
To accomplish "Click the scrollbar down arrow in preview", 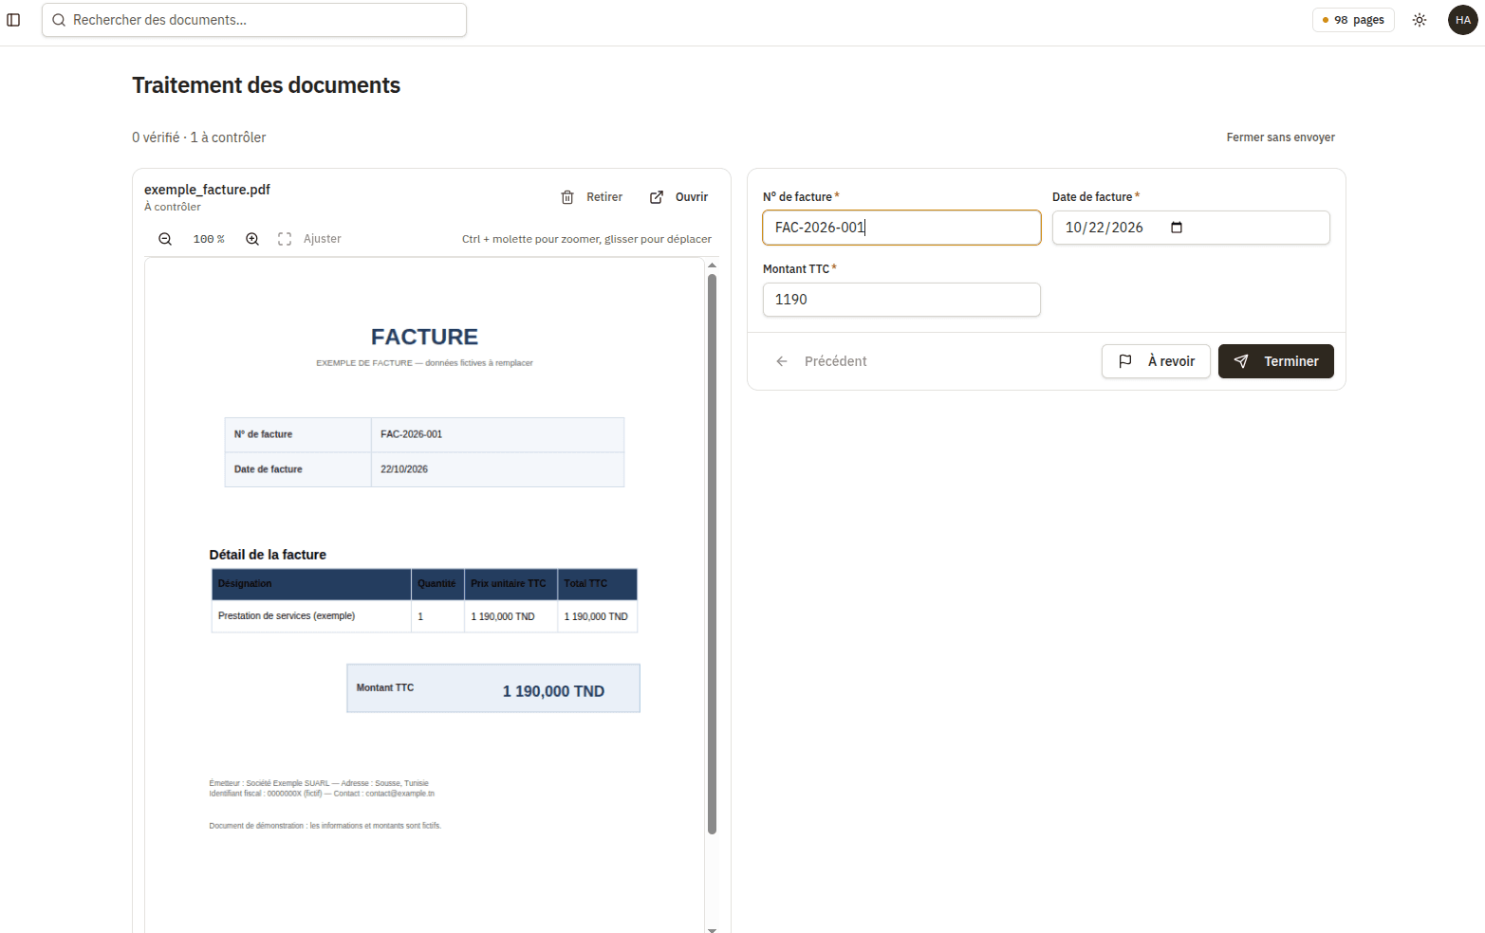I will 712,929.
